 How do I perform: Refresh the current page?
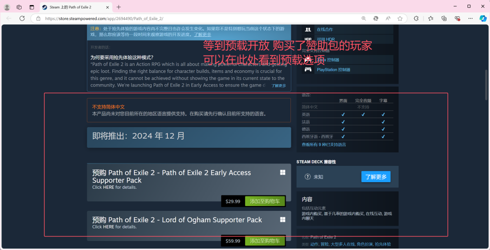(x=22, y=19)
